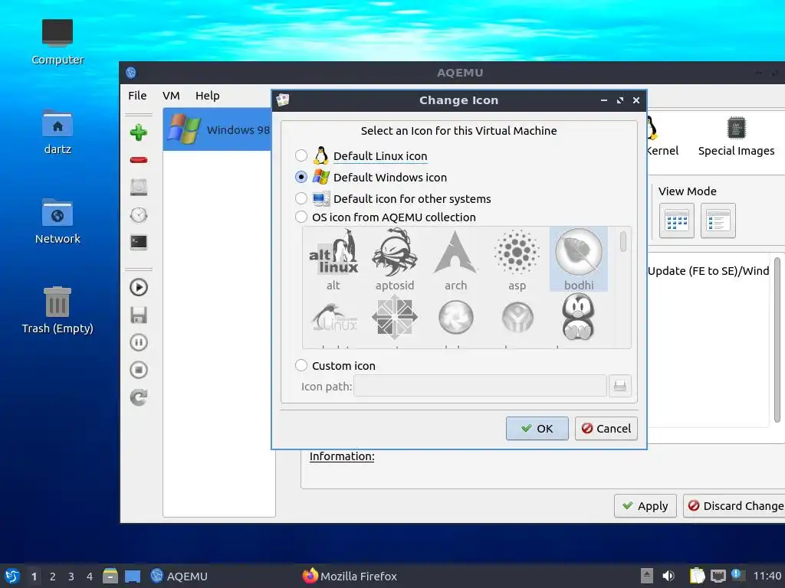The height and width of the screenshot is (588, 785).
Task: Click icon collection scrollbar
Action: (623, 241)
